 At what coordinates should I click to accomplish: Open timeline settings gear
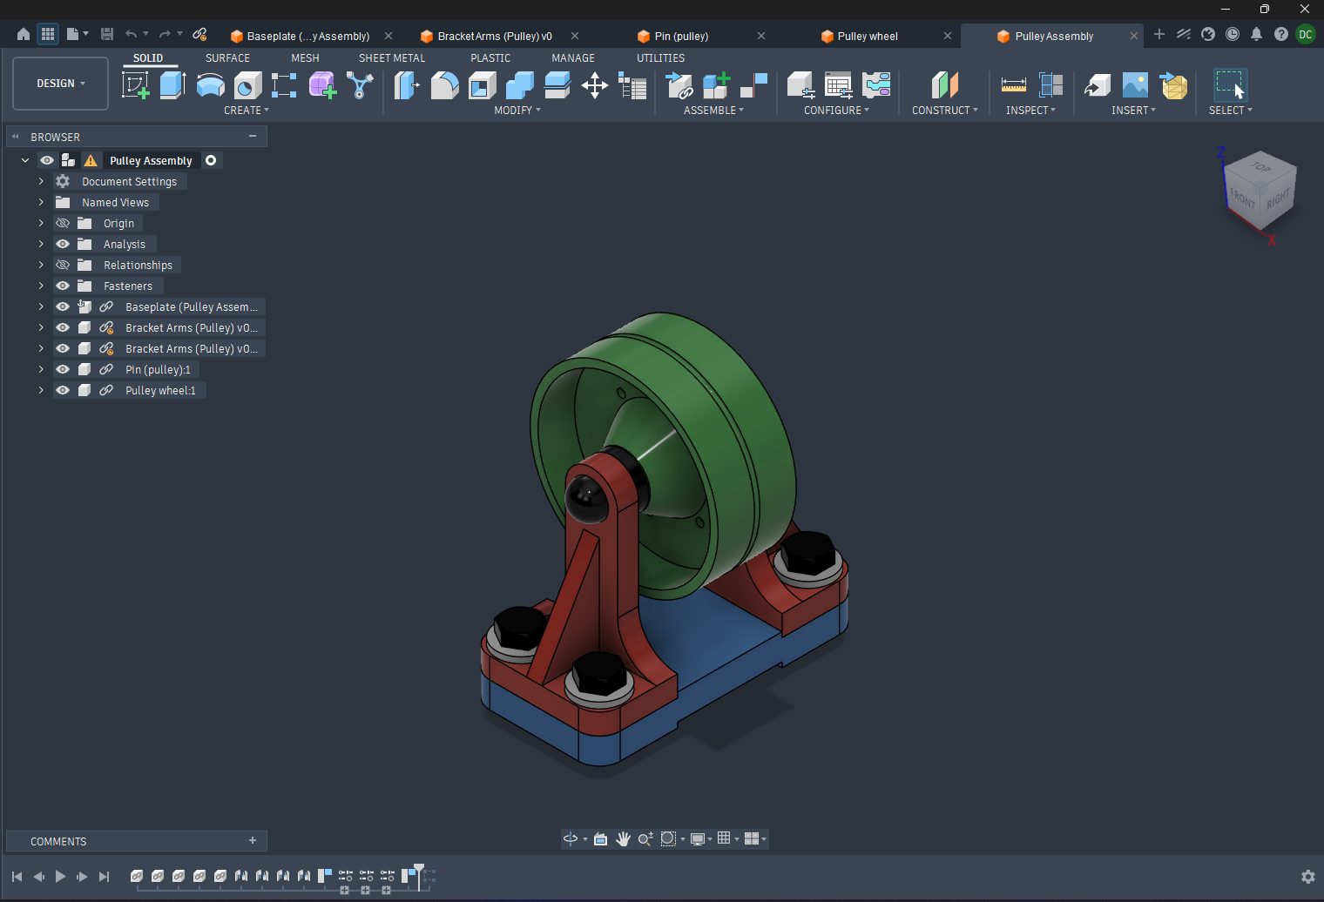pyautogui.click(x=1307, y=877)
